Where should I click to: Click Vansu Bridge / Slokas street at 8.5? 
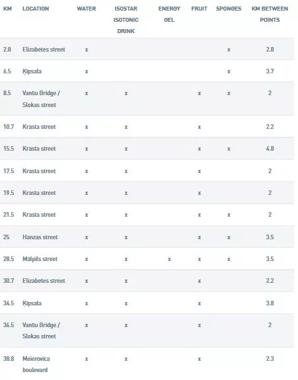[41, 99]
